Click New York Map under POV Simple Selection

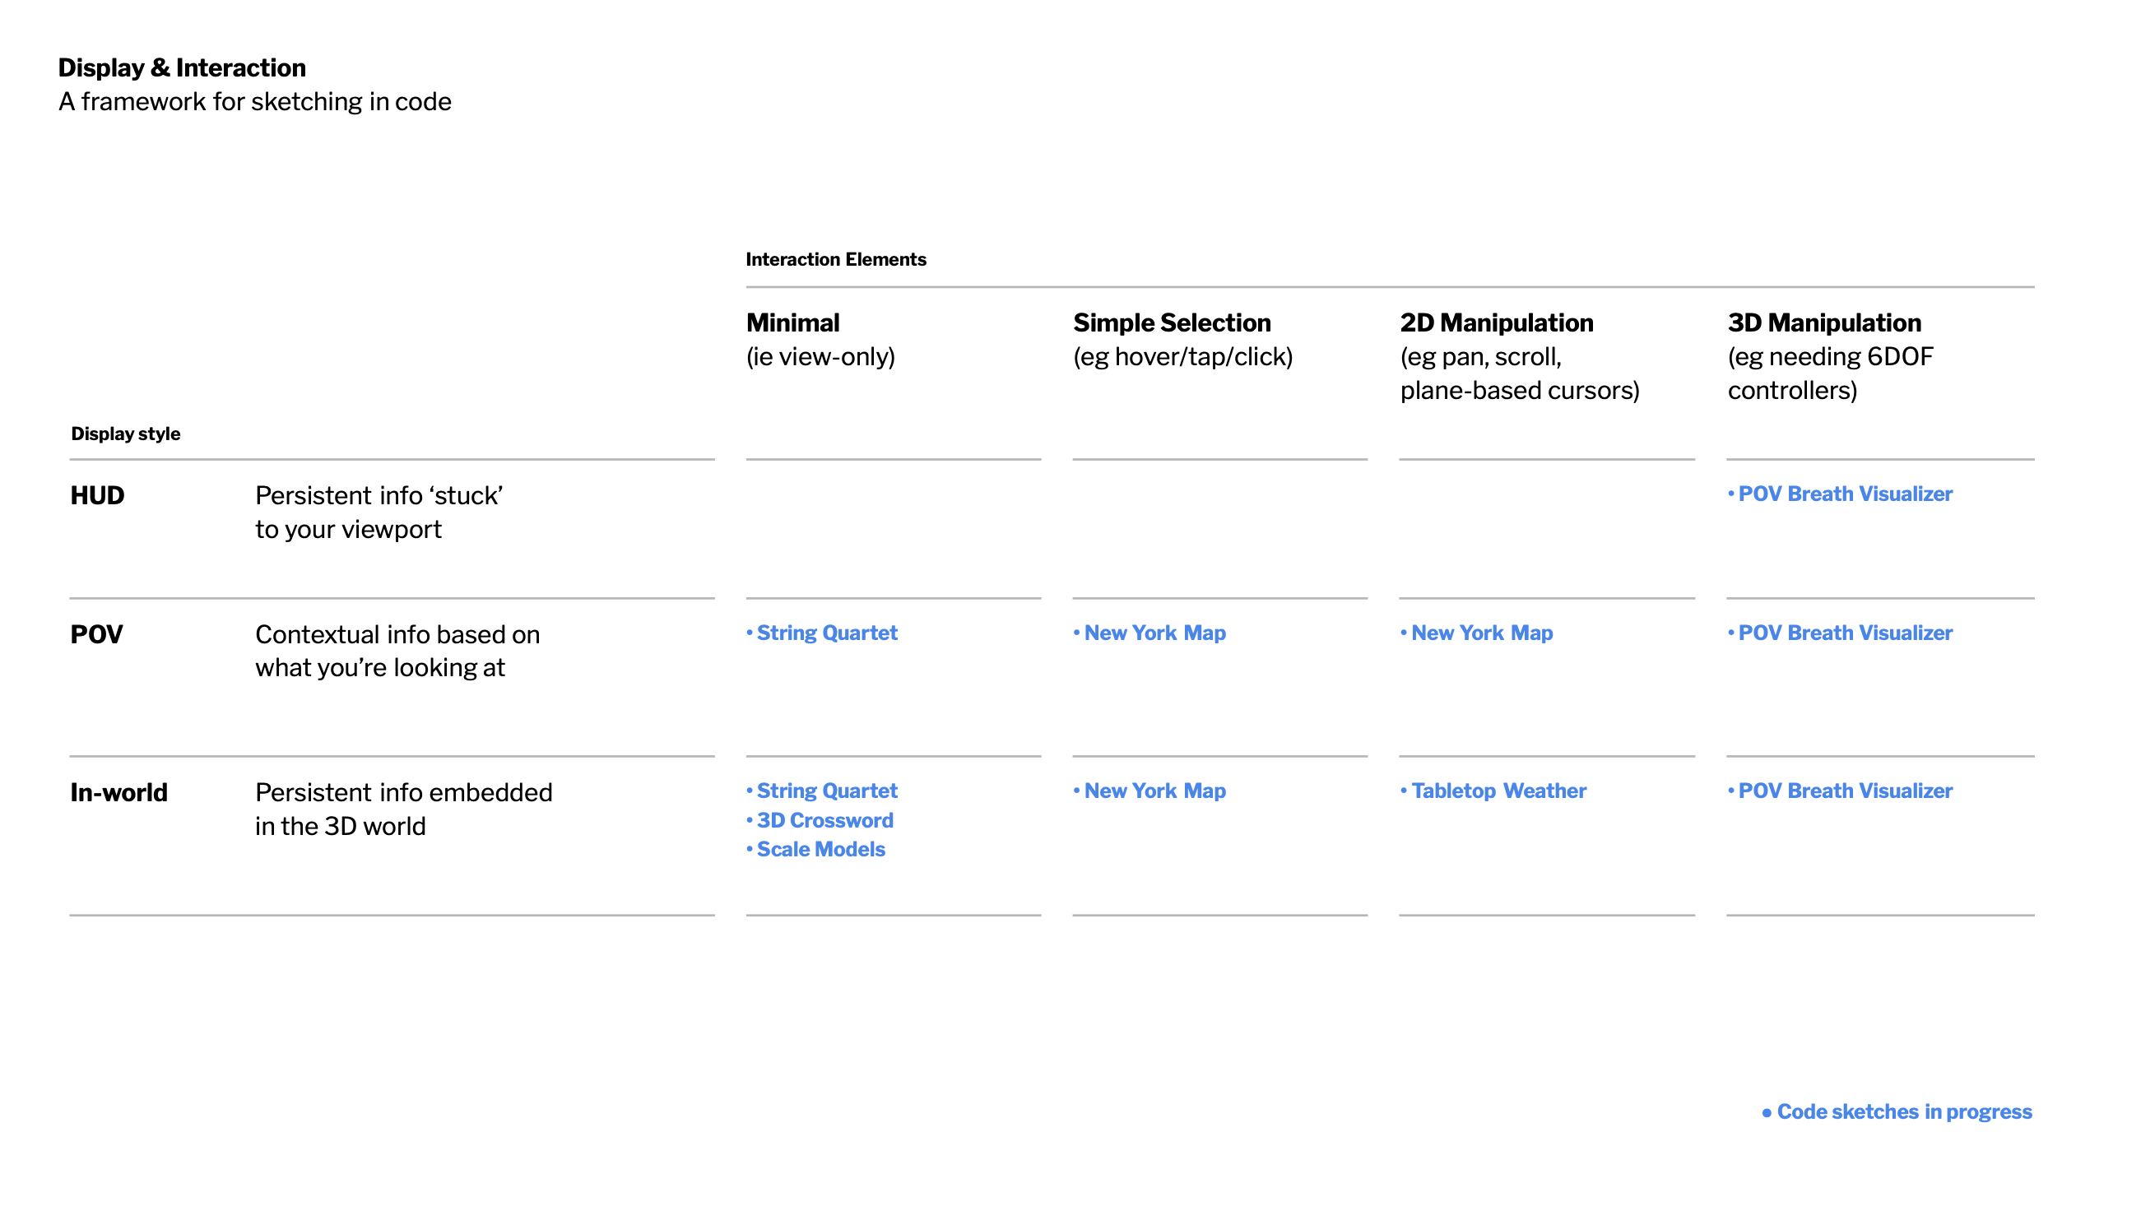pos(1154,633)
